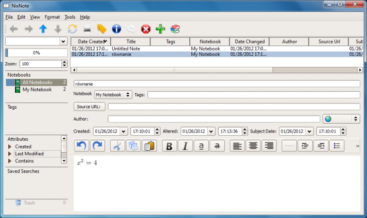The width and height of the screenshot is (367, 218).
Task: Copy selection with the copy icon
Action: [133, 146]
